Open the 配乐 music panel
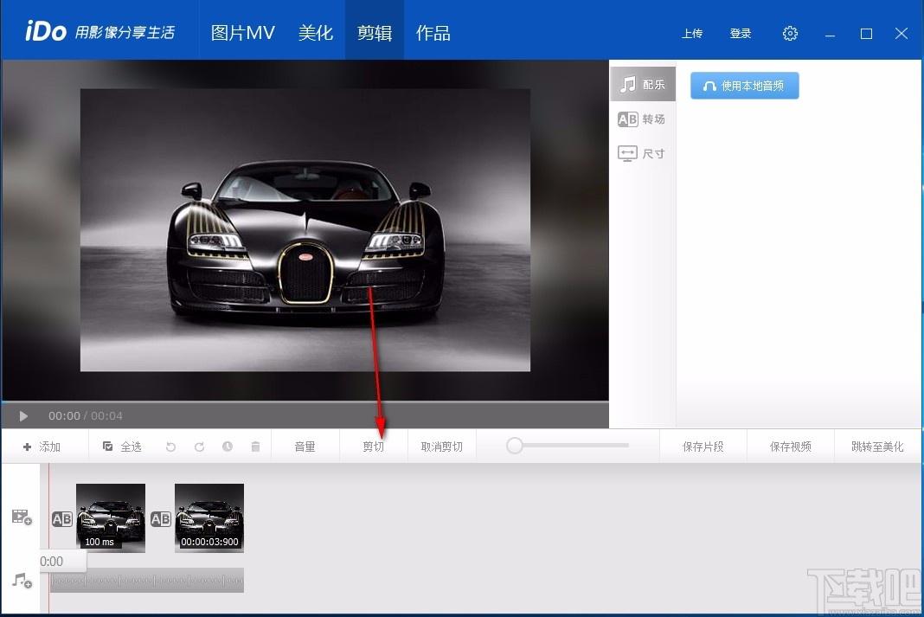Screen dimensions: 924x617 click(642, 84)
